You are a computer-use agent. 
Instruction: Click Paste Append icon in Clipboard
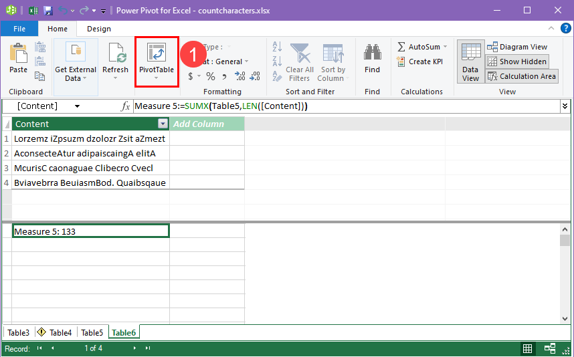tap(40, 47)
